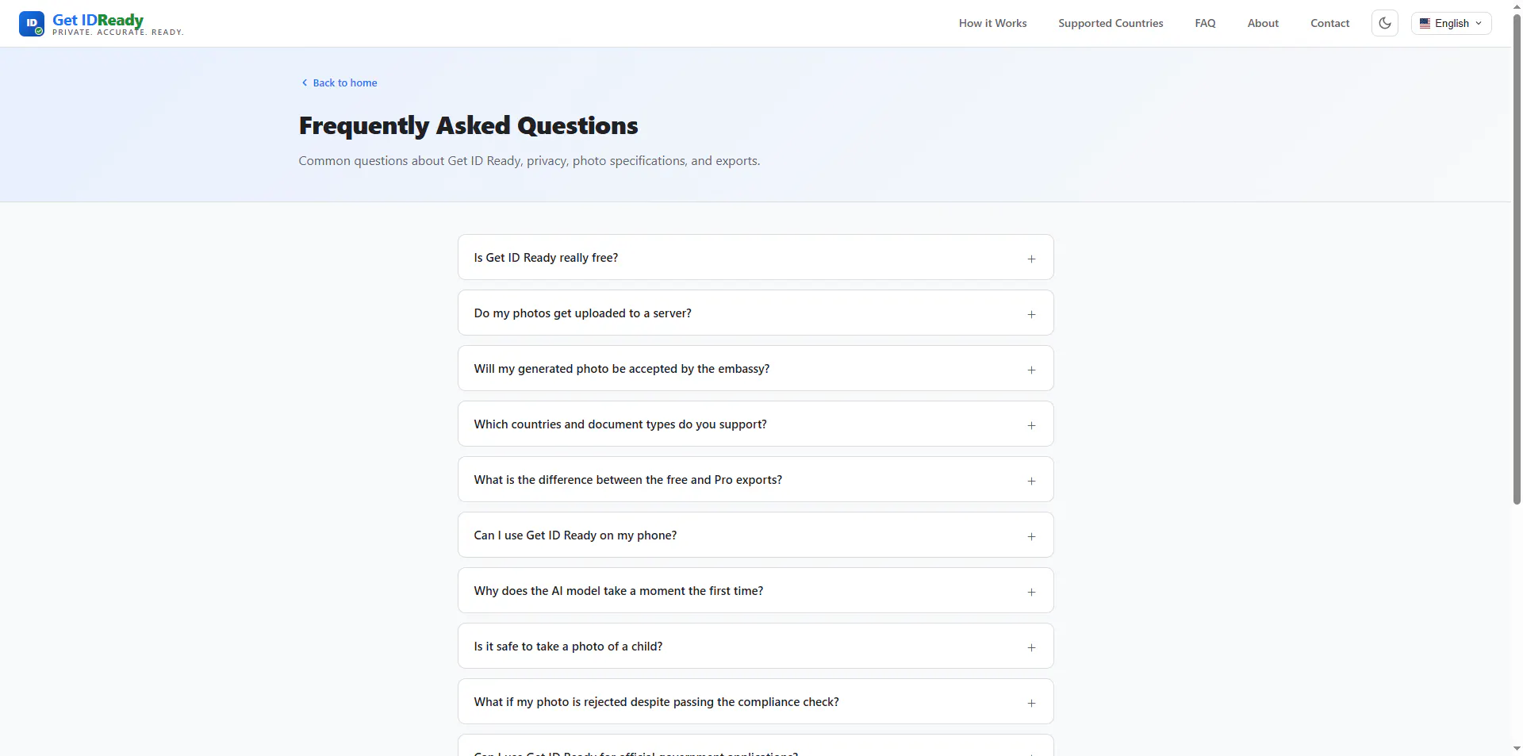Viewport: 1523px width, 756px height.
Task: Open the How it Works page
Action: tap(992, 23)
